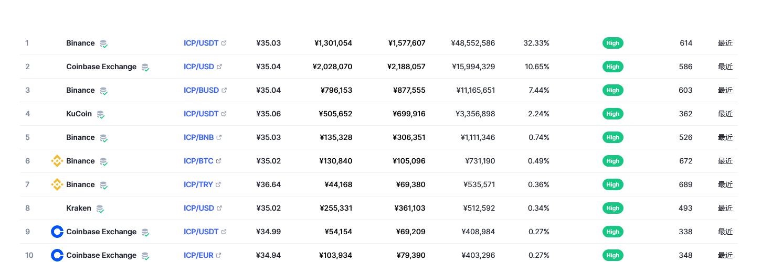Click external link icon beside ICP/BUSD

tap(224, 90)
